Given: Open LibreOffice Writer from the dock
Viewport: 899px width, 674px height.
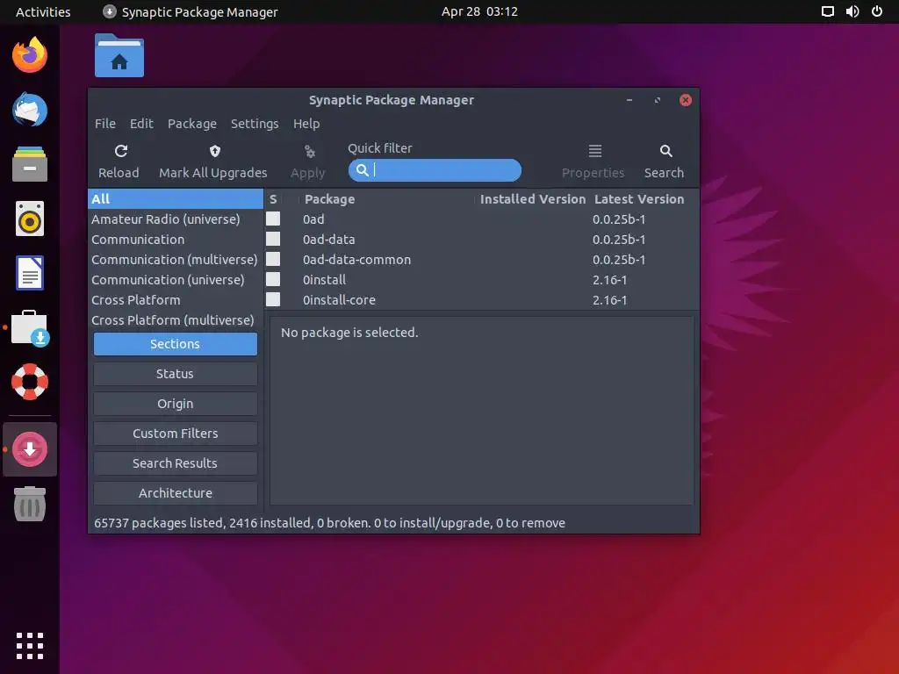Looking at the screenshot, I should coord(30,273).
